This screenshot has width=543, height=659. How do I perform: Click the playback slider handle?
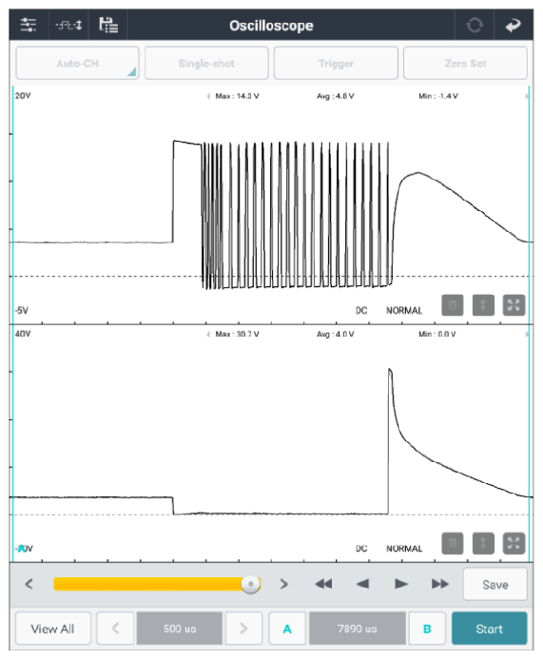click(x=251, y=584)
